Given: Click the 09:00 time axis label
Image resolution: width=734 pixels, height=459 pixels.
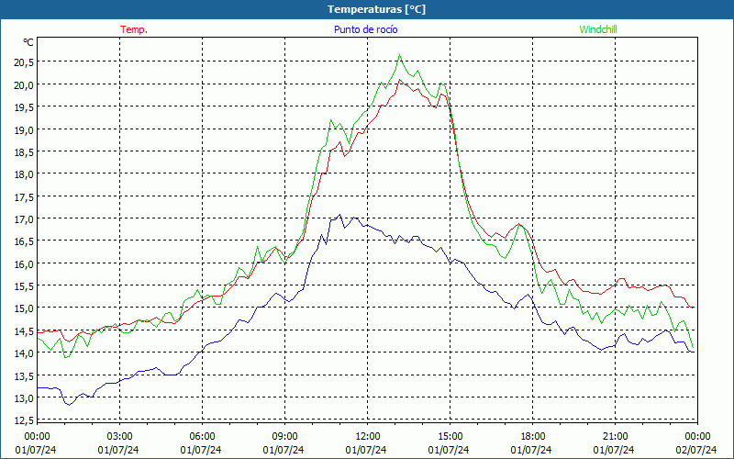Looking at the screenshot, I should point(284,437).
